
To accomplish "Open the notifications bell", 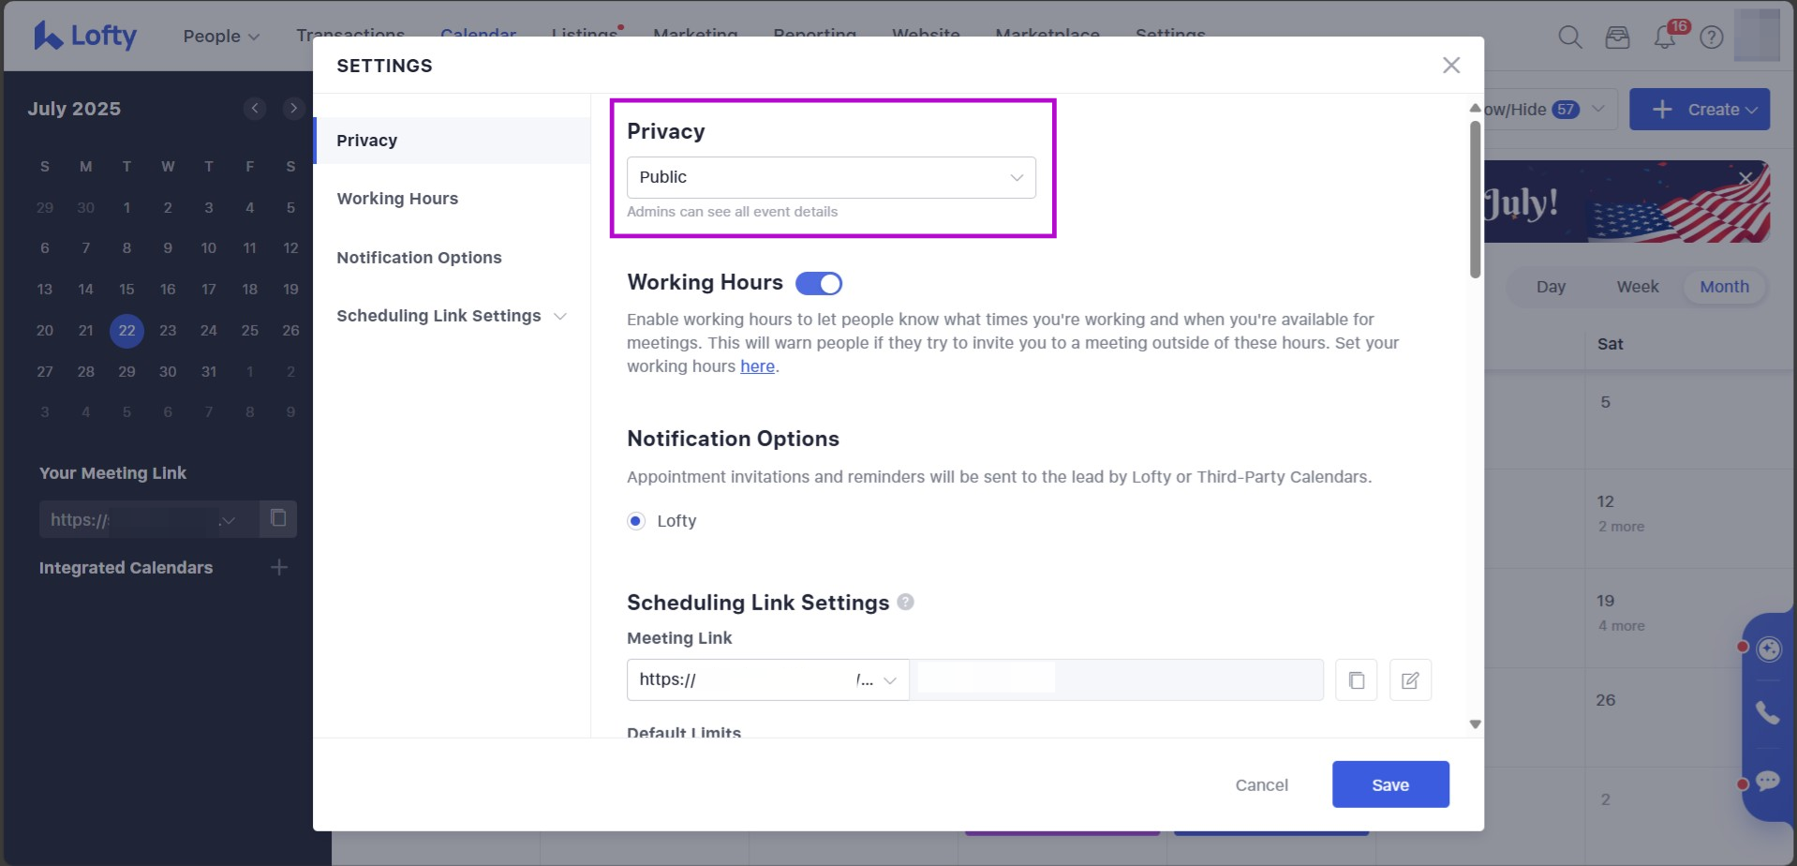I will tap(1665, 37).
